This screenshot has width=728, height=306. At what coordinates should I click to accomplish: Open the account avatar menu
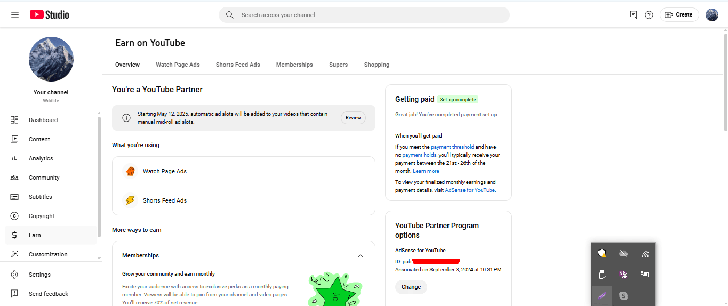pyautogui.click(x=712, y=15)
